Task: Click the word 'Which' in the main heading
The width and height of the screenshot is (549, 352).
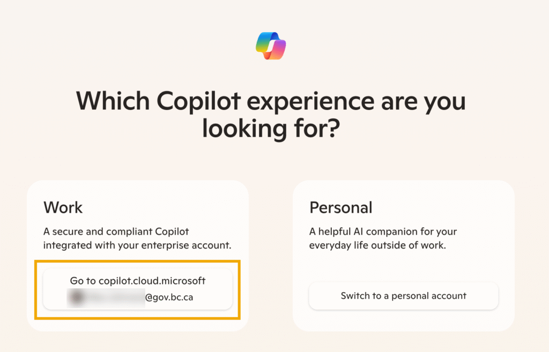Action: click(113, 101)
